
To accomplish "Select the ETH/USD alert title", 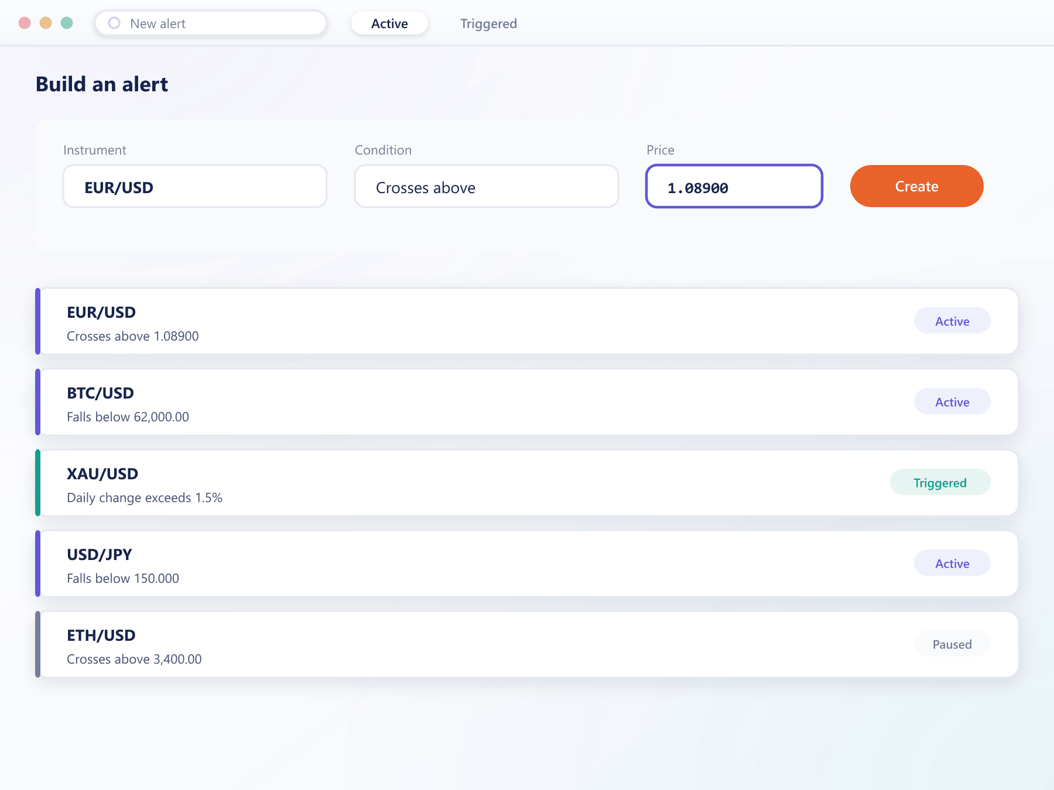I will click(101, 636).
